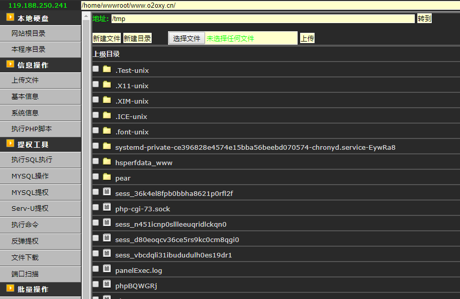This screenshot has width=460, height=299.
Task: Focus the 地址 input containing /tmp
Action: [x=263, y=18]
